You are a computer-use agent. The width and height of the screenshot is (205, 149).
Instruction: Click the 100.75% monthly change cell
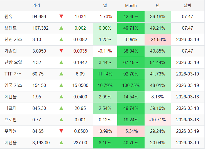131,85
